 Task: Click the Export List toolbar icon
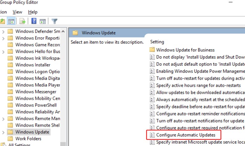click(22, 21)
